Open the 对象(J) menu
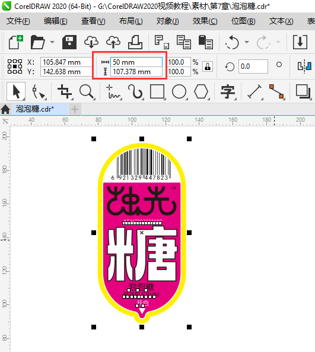The height and width of the screenshot is (352, 315). pos(168,21)
